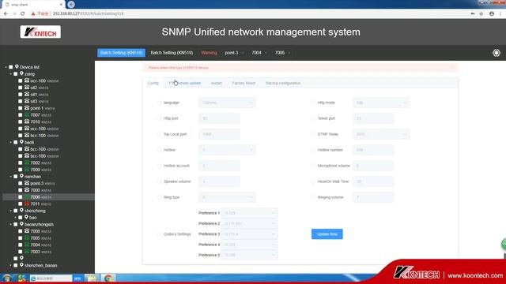Open the DTMF Relay dropdown

[381, 134]
